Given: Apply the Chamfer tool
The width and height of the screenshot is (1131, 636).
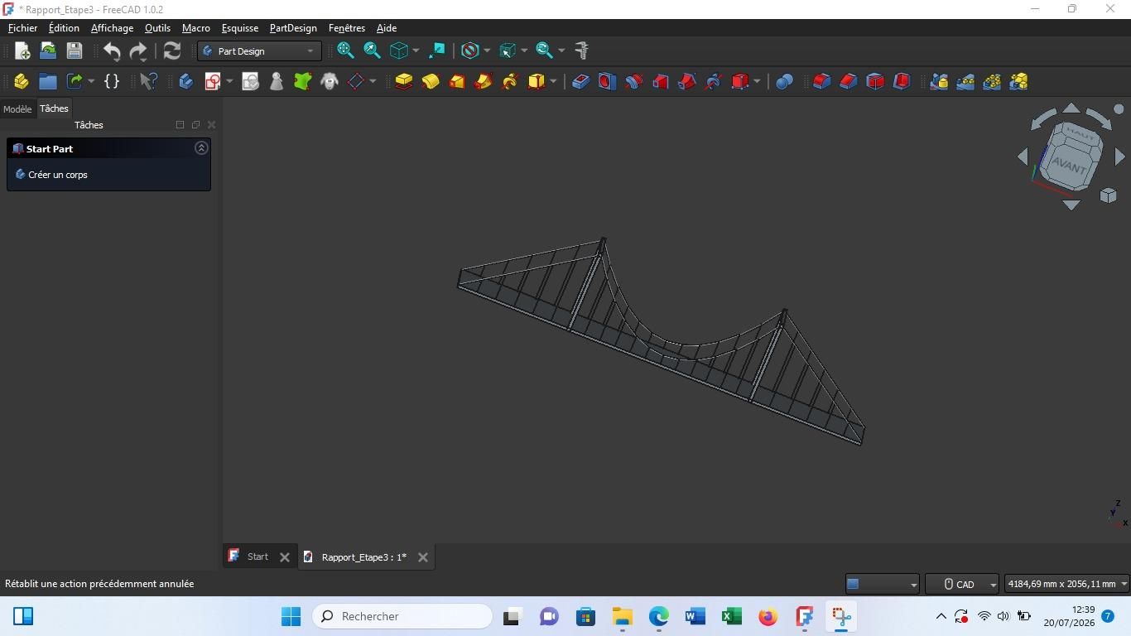Looking at the screenshot, I should pyautogui.click(x=848, y=81).
